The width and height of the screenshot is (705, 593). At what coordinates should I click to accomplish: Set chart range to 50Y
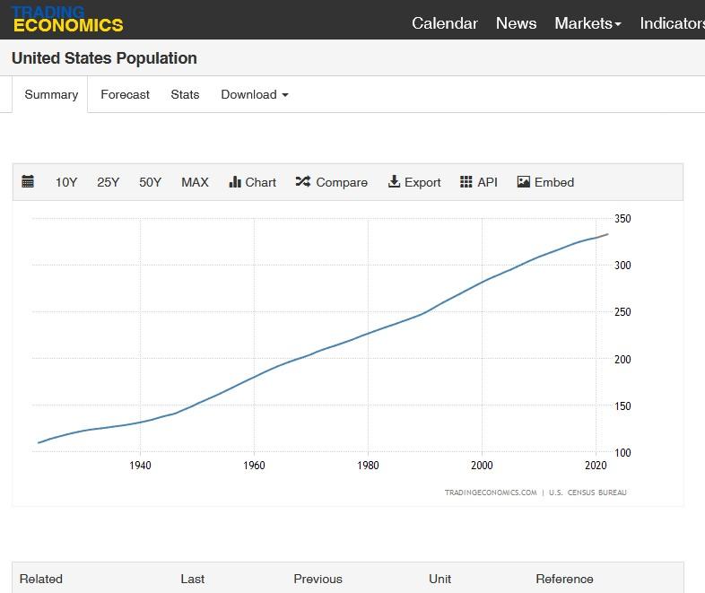tap(150, 182)
